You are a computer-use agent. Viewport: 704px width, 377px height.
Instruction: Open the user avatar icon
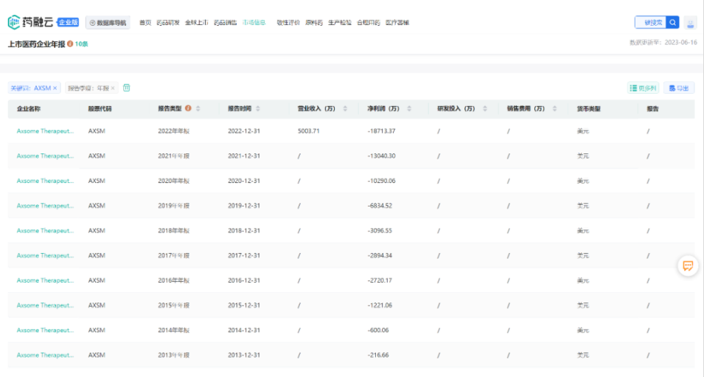pyautogui.click(x=690, y=23)
